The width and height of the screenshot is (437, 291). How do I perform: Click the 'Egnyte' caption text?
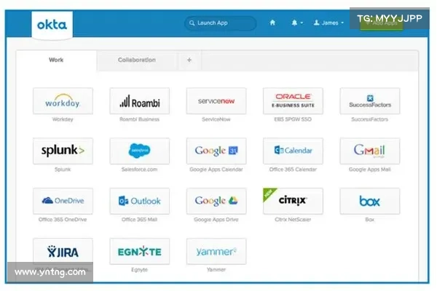[x=139, y=270]
